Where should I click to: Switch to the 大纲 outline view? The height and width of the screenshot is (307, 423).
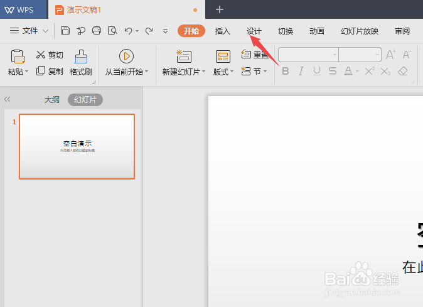pos(52,100)
